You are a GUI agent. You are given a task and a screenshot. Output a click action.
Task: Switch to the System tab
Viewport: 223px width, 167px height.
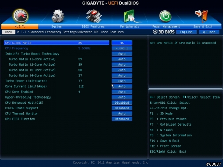[56, 26]
